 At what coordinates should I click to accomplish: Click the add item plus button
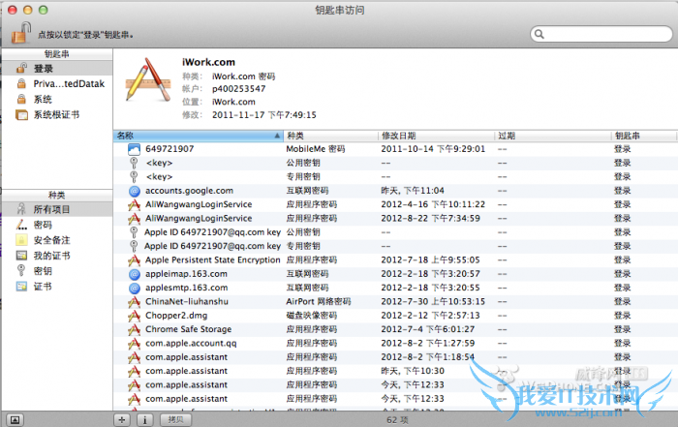point(122,419)
